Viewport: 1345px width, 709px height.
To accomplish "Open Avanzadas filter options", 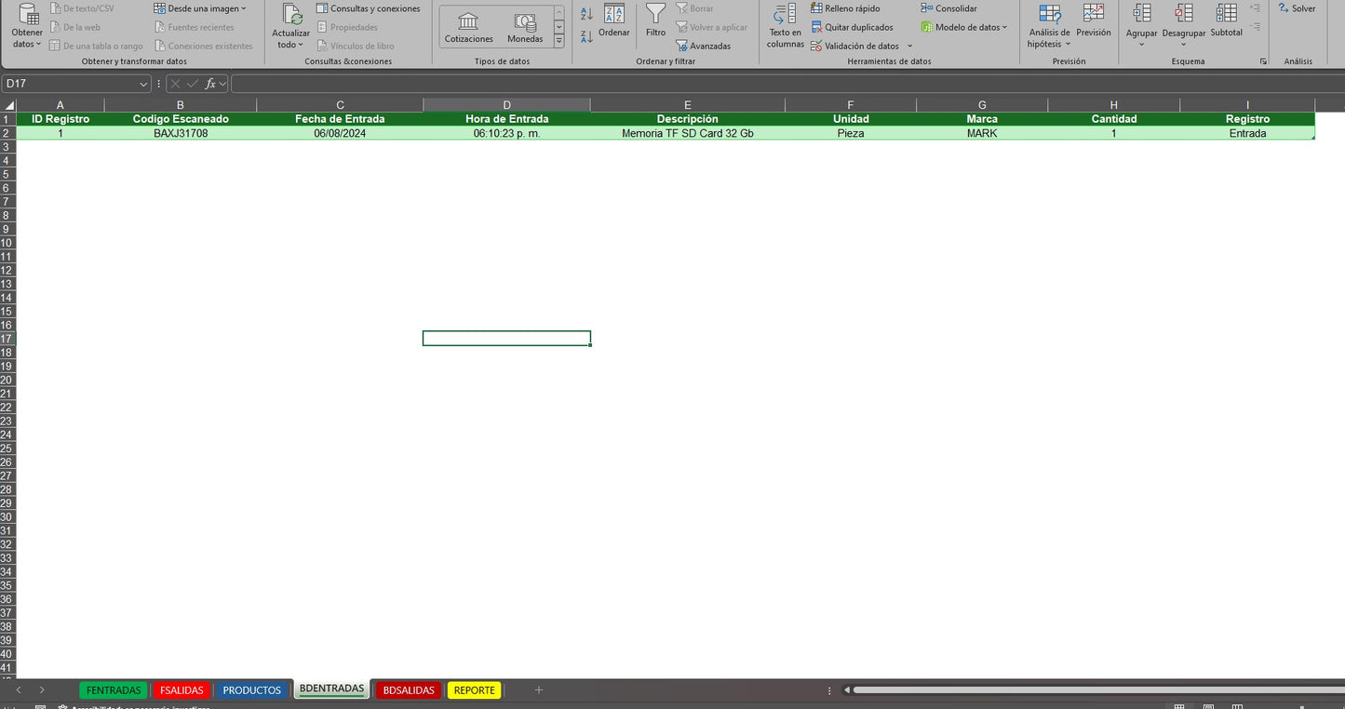I will click(704, 46).
